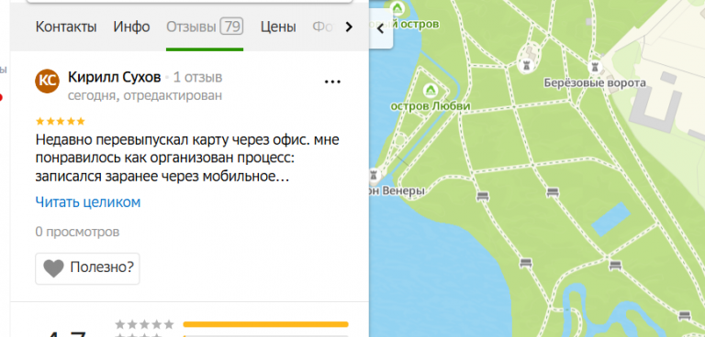
Task: Open the three-dots review options menu
Action: tap(332, 82)
